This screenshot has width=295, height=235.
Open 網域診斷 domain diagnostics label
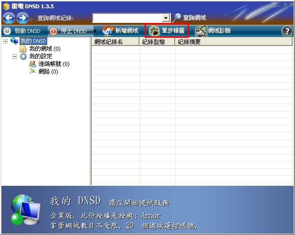[x=219, y=30]
